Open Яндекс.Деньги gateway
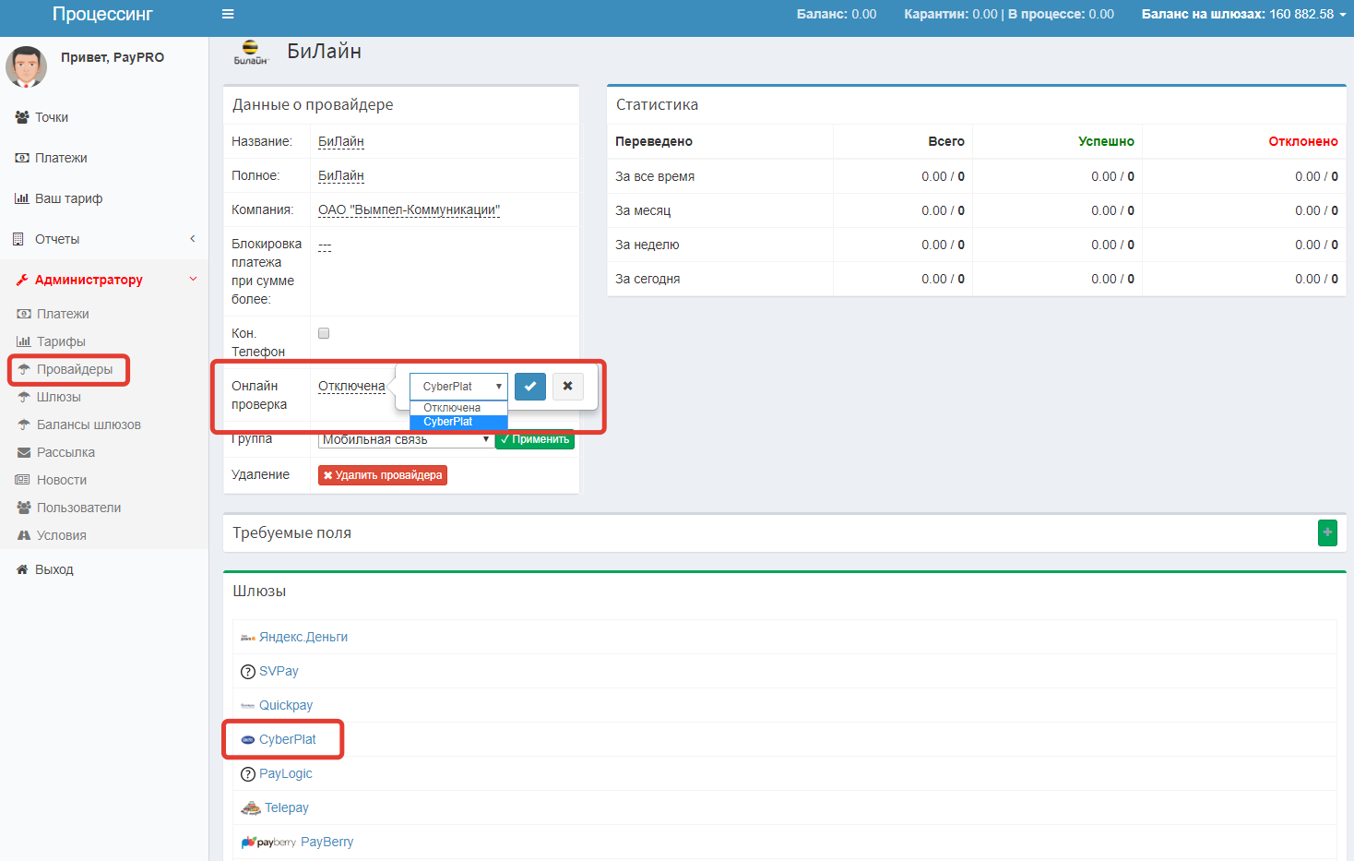Image resolution: width=1354 pixels, height=861 pixels. click(x=303, y=637)
